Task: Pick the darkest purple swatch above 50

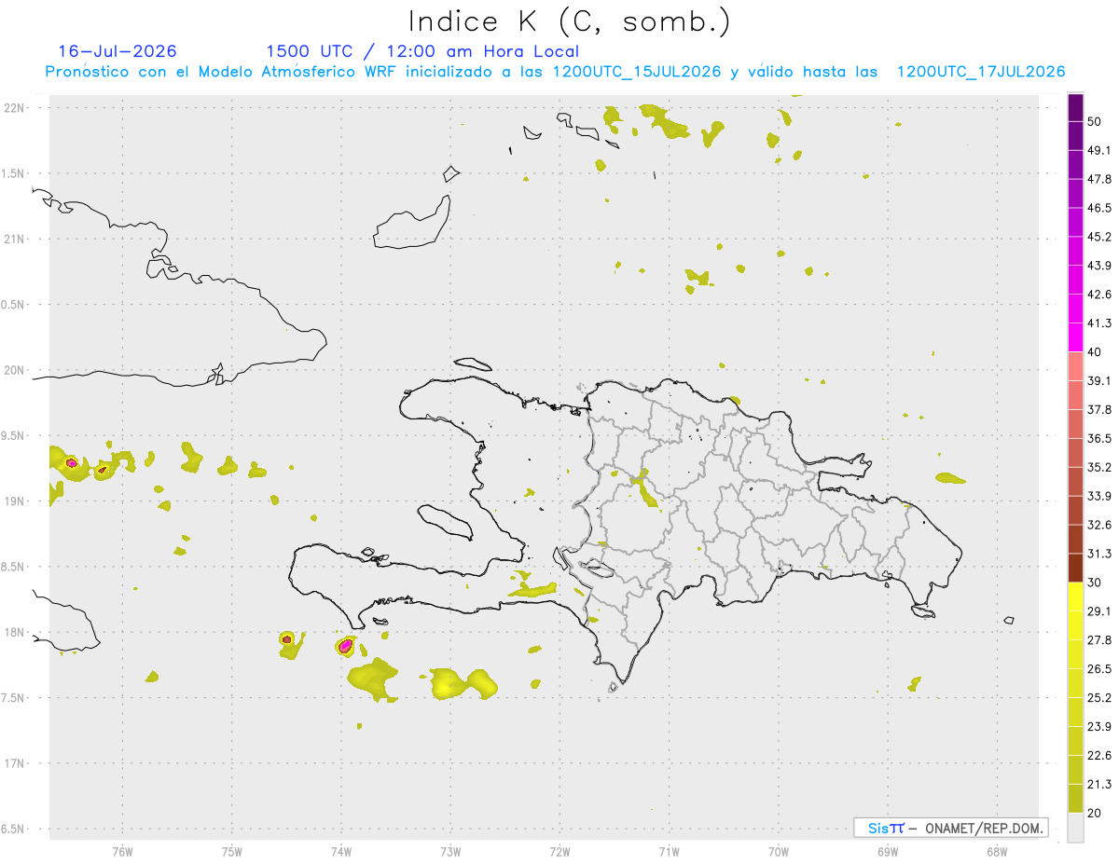Action: [1075, 107]
